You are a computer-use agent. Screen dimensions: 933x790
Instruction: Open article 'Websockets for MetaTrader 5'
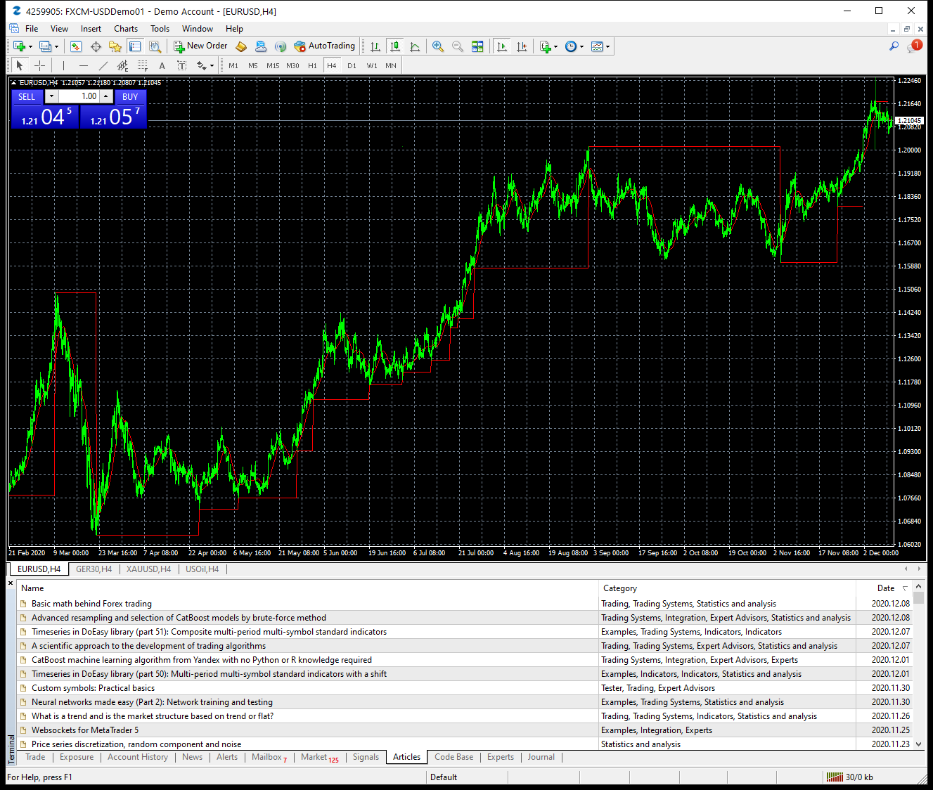[85, 730]
